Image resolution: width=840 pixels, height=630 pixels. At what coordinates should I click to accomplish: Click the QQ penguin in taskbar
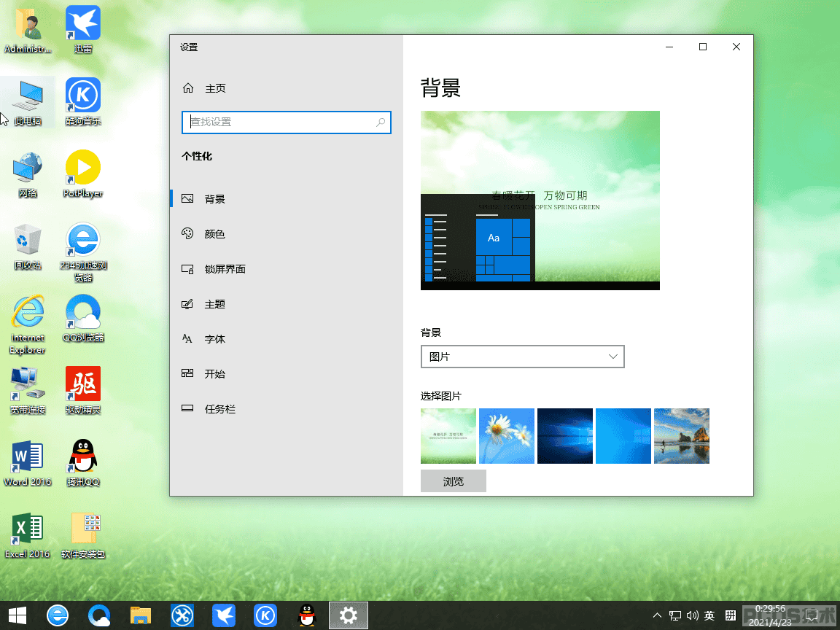point(307,615)
